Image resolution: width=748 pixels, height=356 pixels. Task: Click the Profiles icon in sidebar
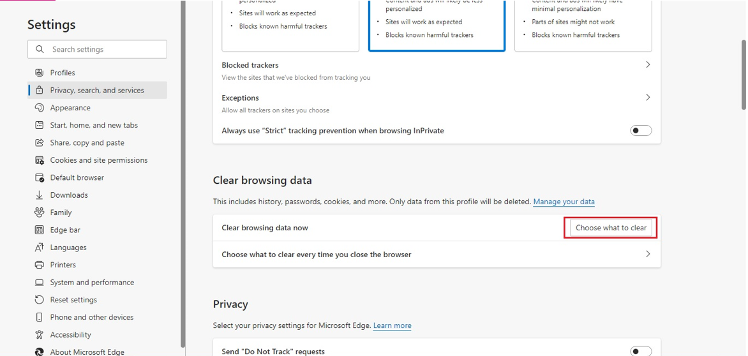tap(40, 73)
